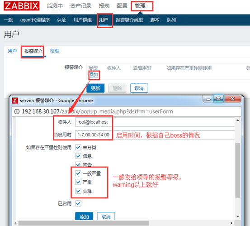Click the 收件人 column header
This screenshot has width=250, height=226.
point(114,68)
